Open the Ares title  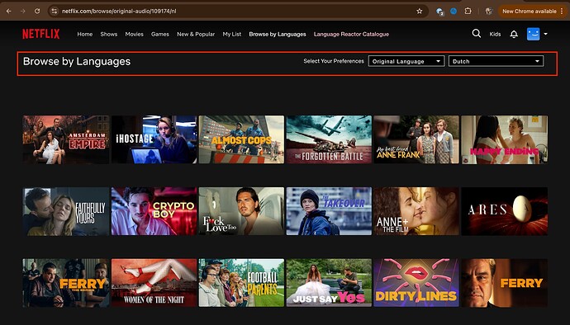(504, 211)
